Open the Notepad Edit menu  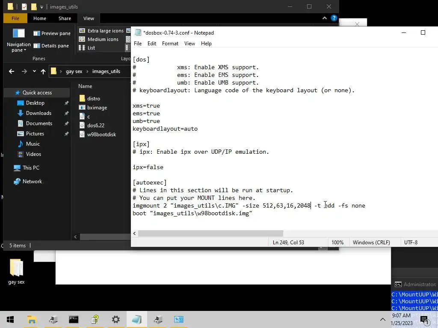pos(152,44)
